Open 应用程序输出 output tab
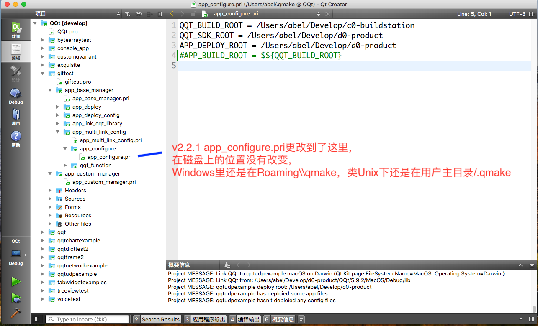Image resolution: width=538 pixels, height=326 pixels. pyautogui.click(x=205, y=319)
